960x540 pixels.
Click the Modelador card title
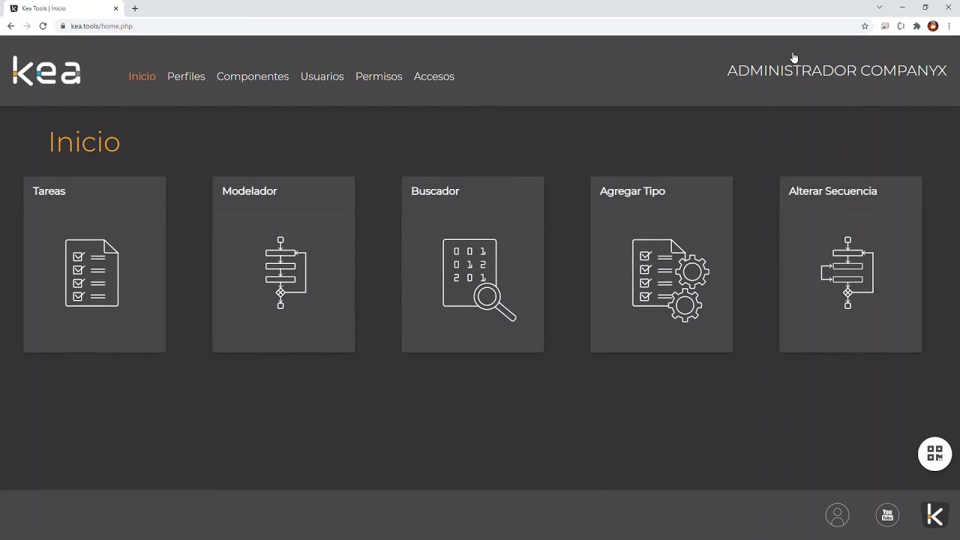point(250,191)
